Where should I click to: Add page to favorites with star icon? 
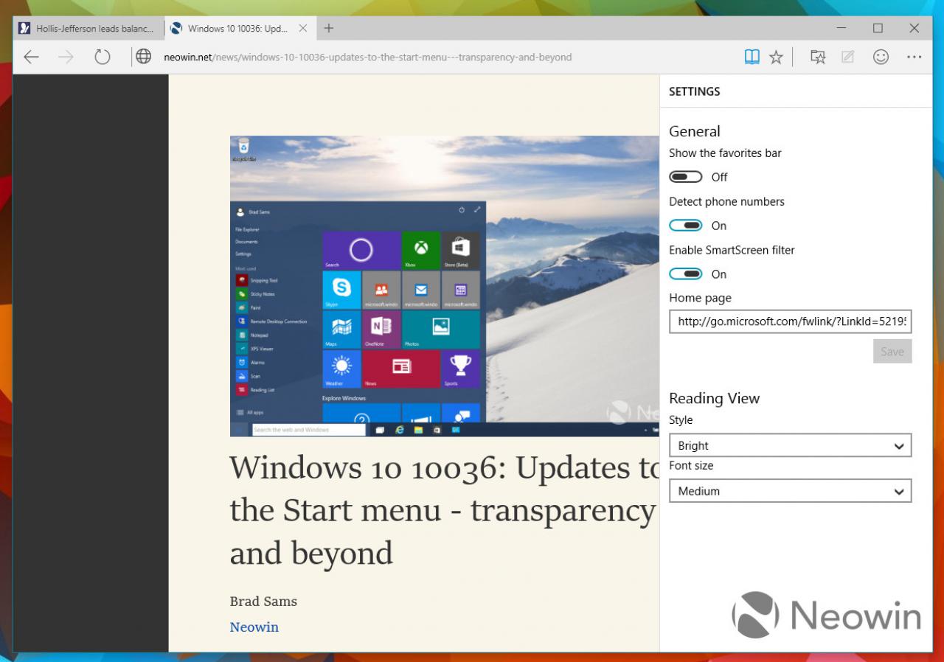tap(776, 57)
